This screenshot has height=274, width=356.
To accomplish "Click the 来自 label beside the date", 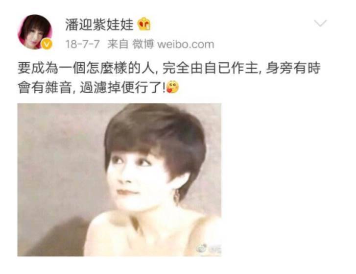I will point(118,44).
